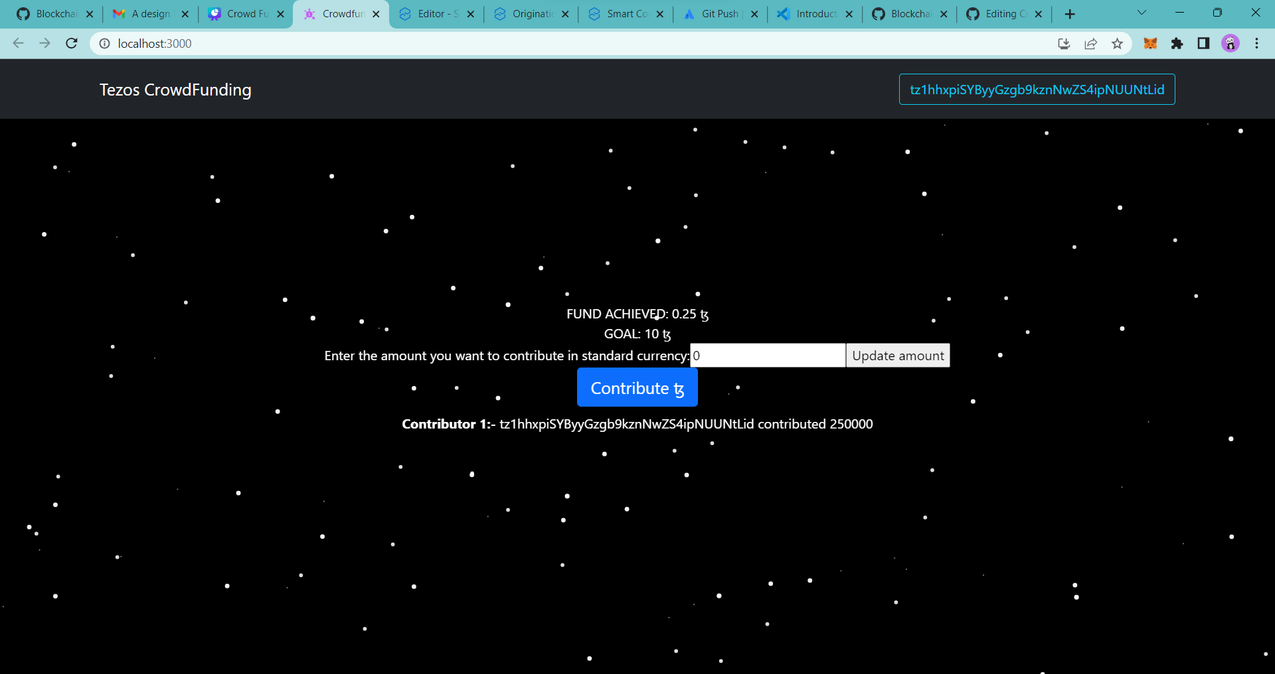
Task: Install the site via the download icon
Action: 1064,43
